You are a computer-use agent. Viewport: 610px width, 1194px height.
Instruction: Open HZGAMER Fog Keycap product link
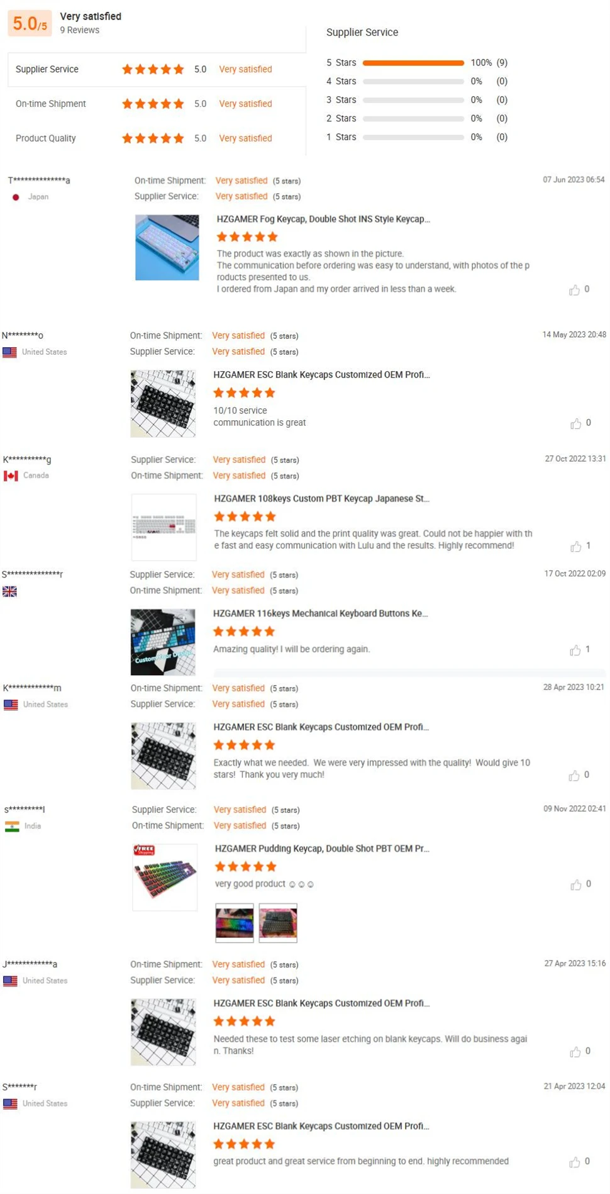(x=323, y=220)
